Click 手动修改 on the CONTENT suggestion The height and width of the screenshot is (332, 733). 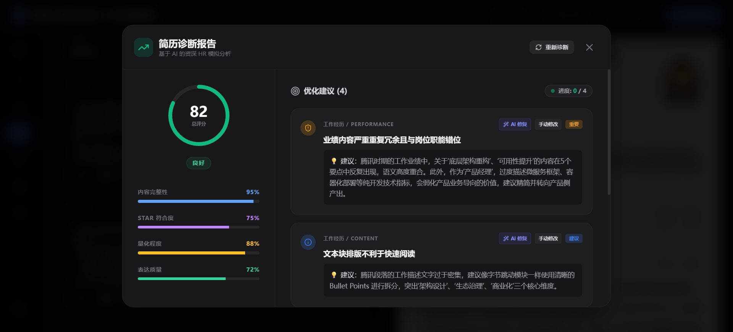pos(548,238)
